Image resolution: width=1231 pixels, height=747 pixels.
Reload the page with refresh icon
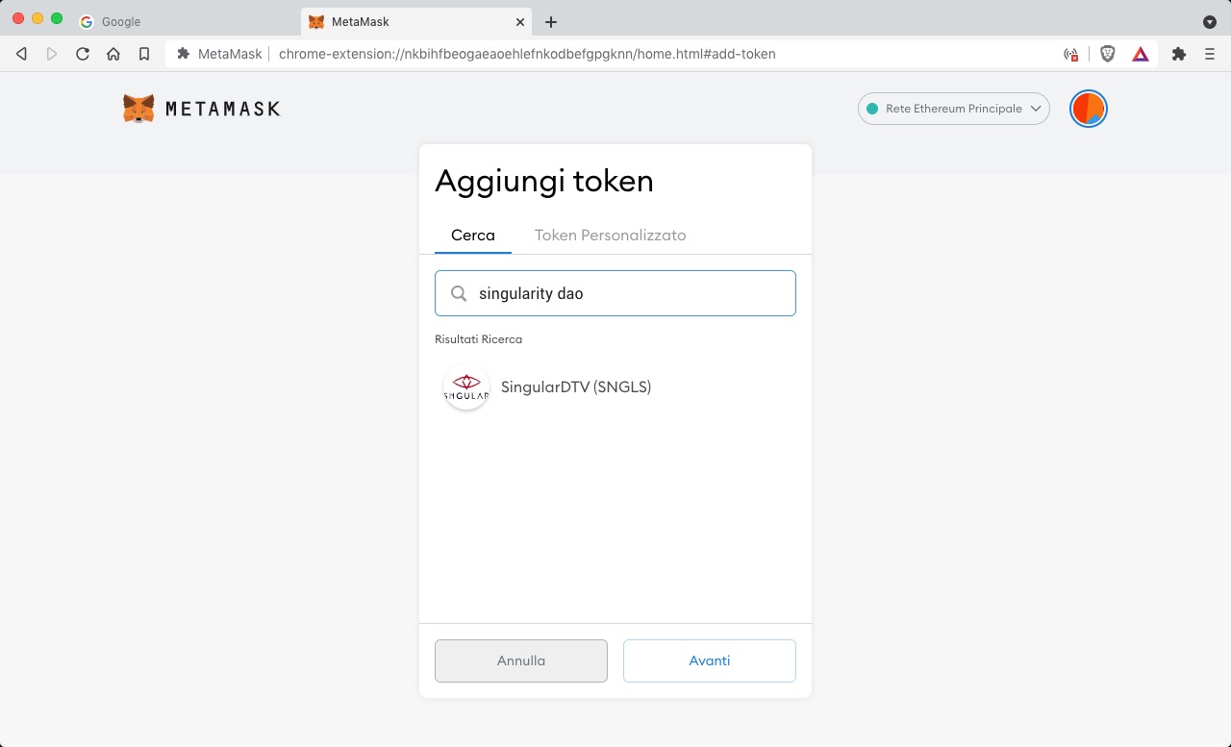(x=83, y=54)
